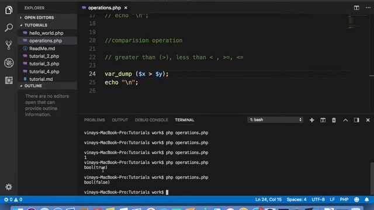Open ReadMe.md from the explorer
The height and width of the screenshot is (210, 374).
pyautogui.click(x=42, y=48)
